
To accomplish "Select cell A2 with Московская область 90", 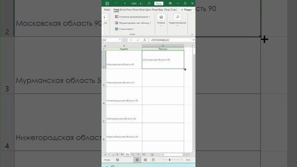I will (x=124, y=60).
